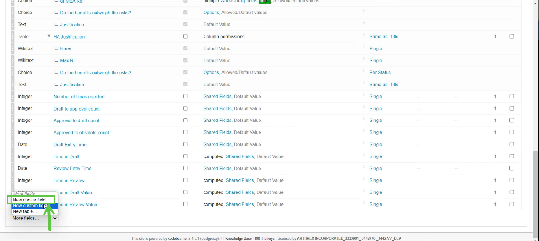The width and height of the screenshot is (539, 241).
Task: Pick the highlighted New custom field... entry
Action: 30,206
